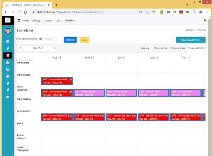Open the May 2022 date picker
The height and width of the screenshot is (156, 213).
(38, 48)
